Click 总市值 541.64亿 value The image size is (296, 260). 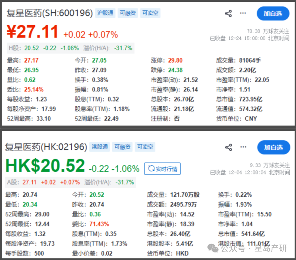pyautogui.click(x=253, y=234)
